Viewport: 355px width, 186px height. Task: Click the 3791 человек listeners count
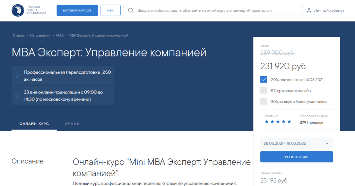(x=312, y=122)
